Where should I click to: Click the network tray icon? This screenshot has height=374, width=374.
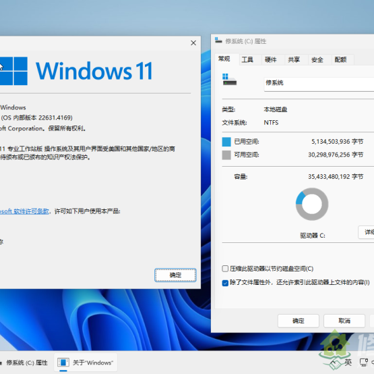coord(363,363)
